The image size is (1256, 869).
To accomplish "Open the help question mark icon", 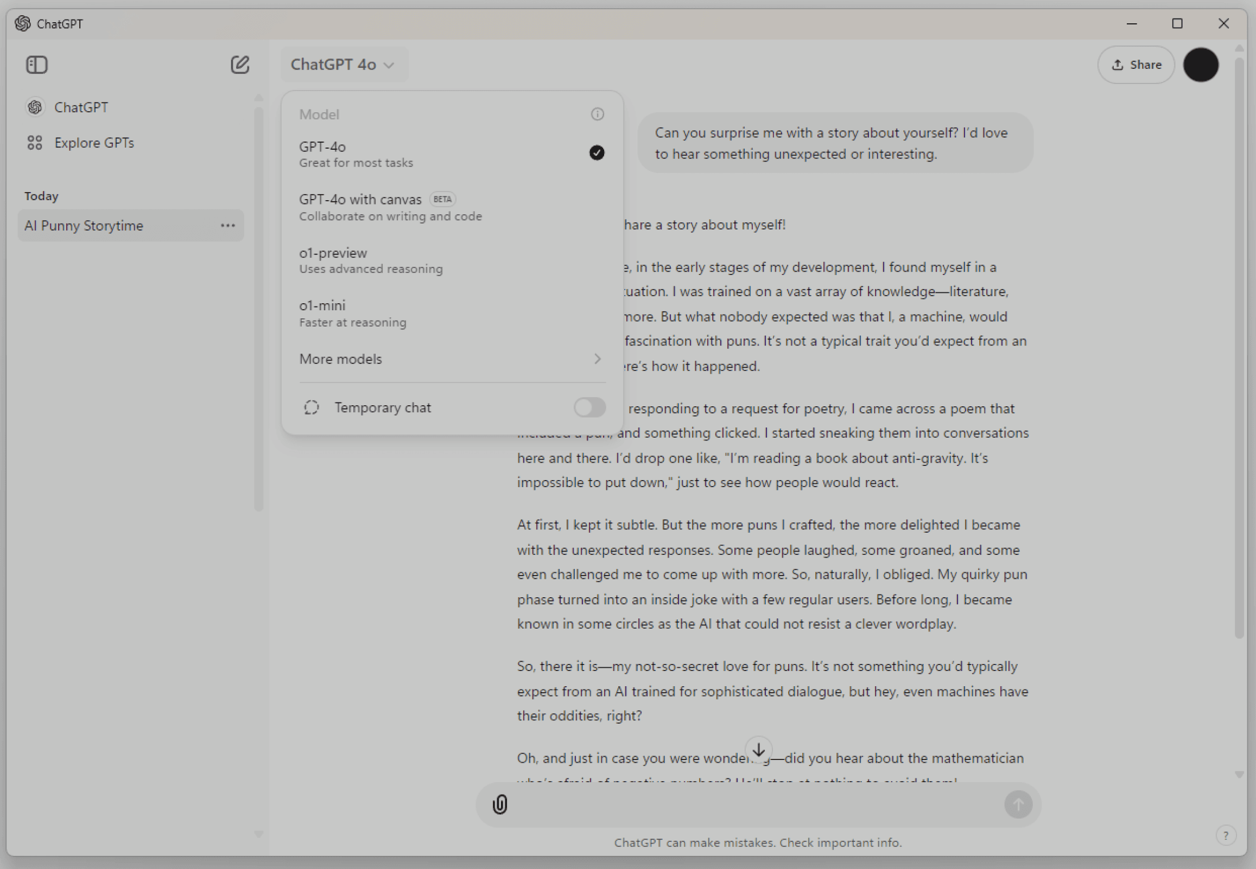I will click(x=1226, y=835).
